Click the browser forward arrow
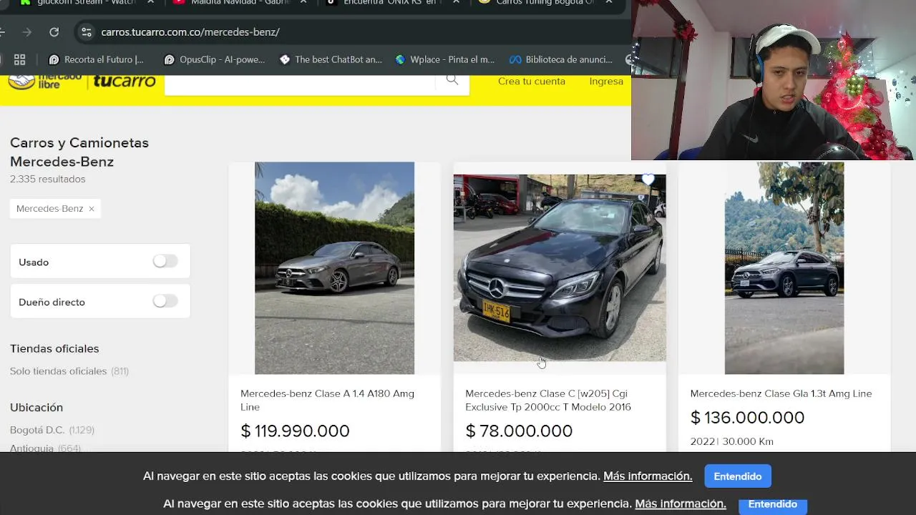916x515 pixels. tap(26, 32)
